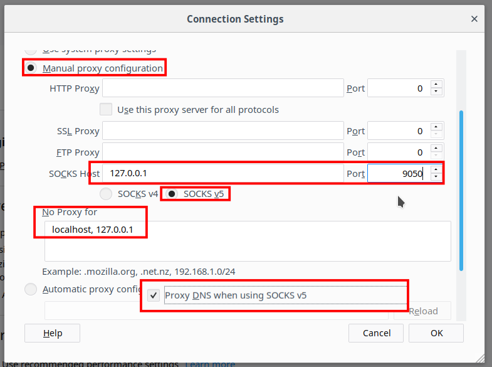Increase the SOCKS port value
The width and height of the screenshot is (492, 367).
[436, 169]
